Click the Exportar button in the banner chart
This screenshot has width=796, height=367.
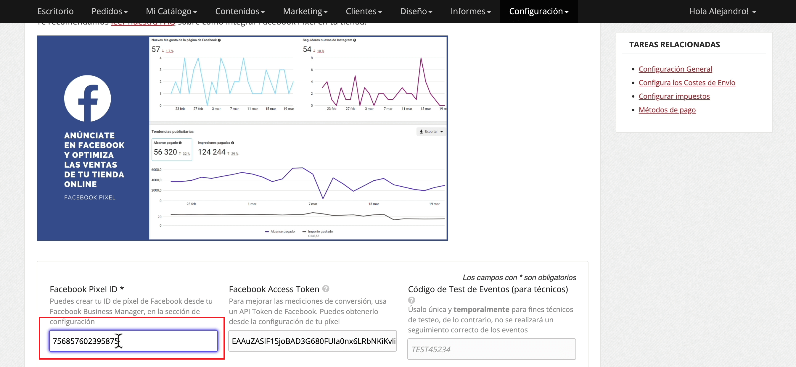tap(431, 132)
